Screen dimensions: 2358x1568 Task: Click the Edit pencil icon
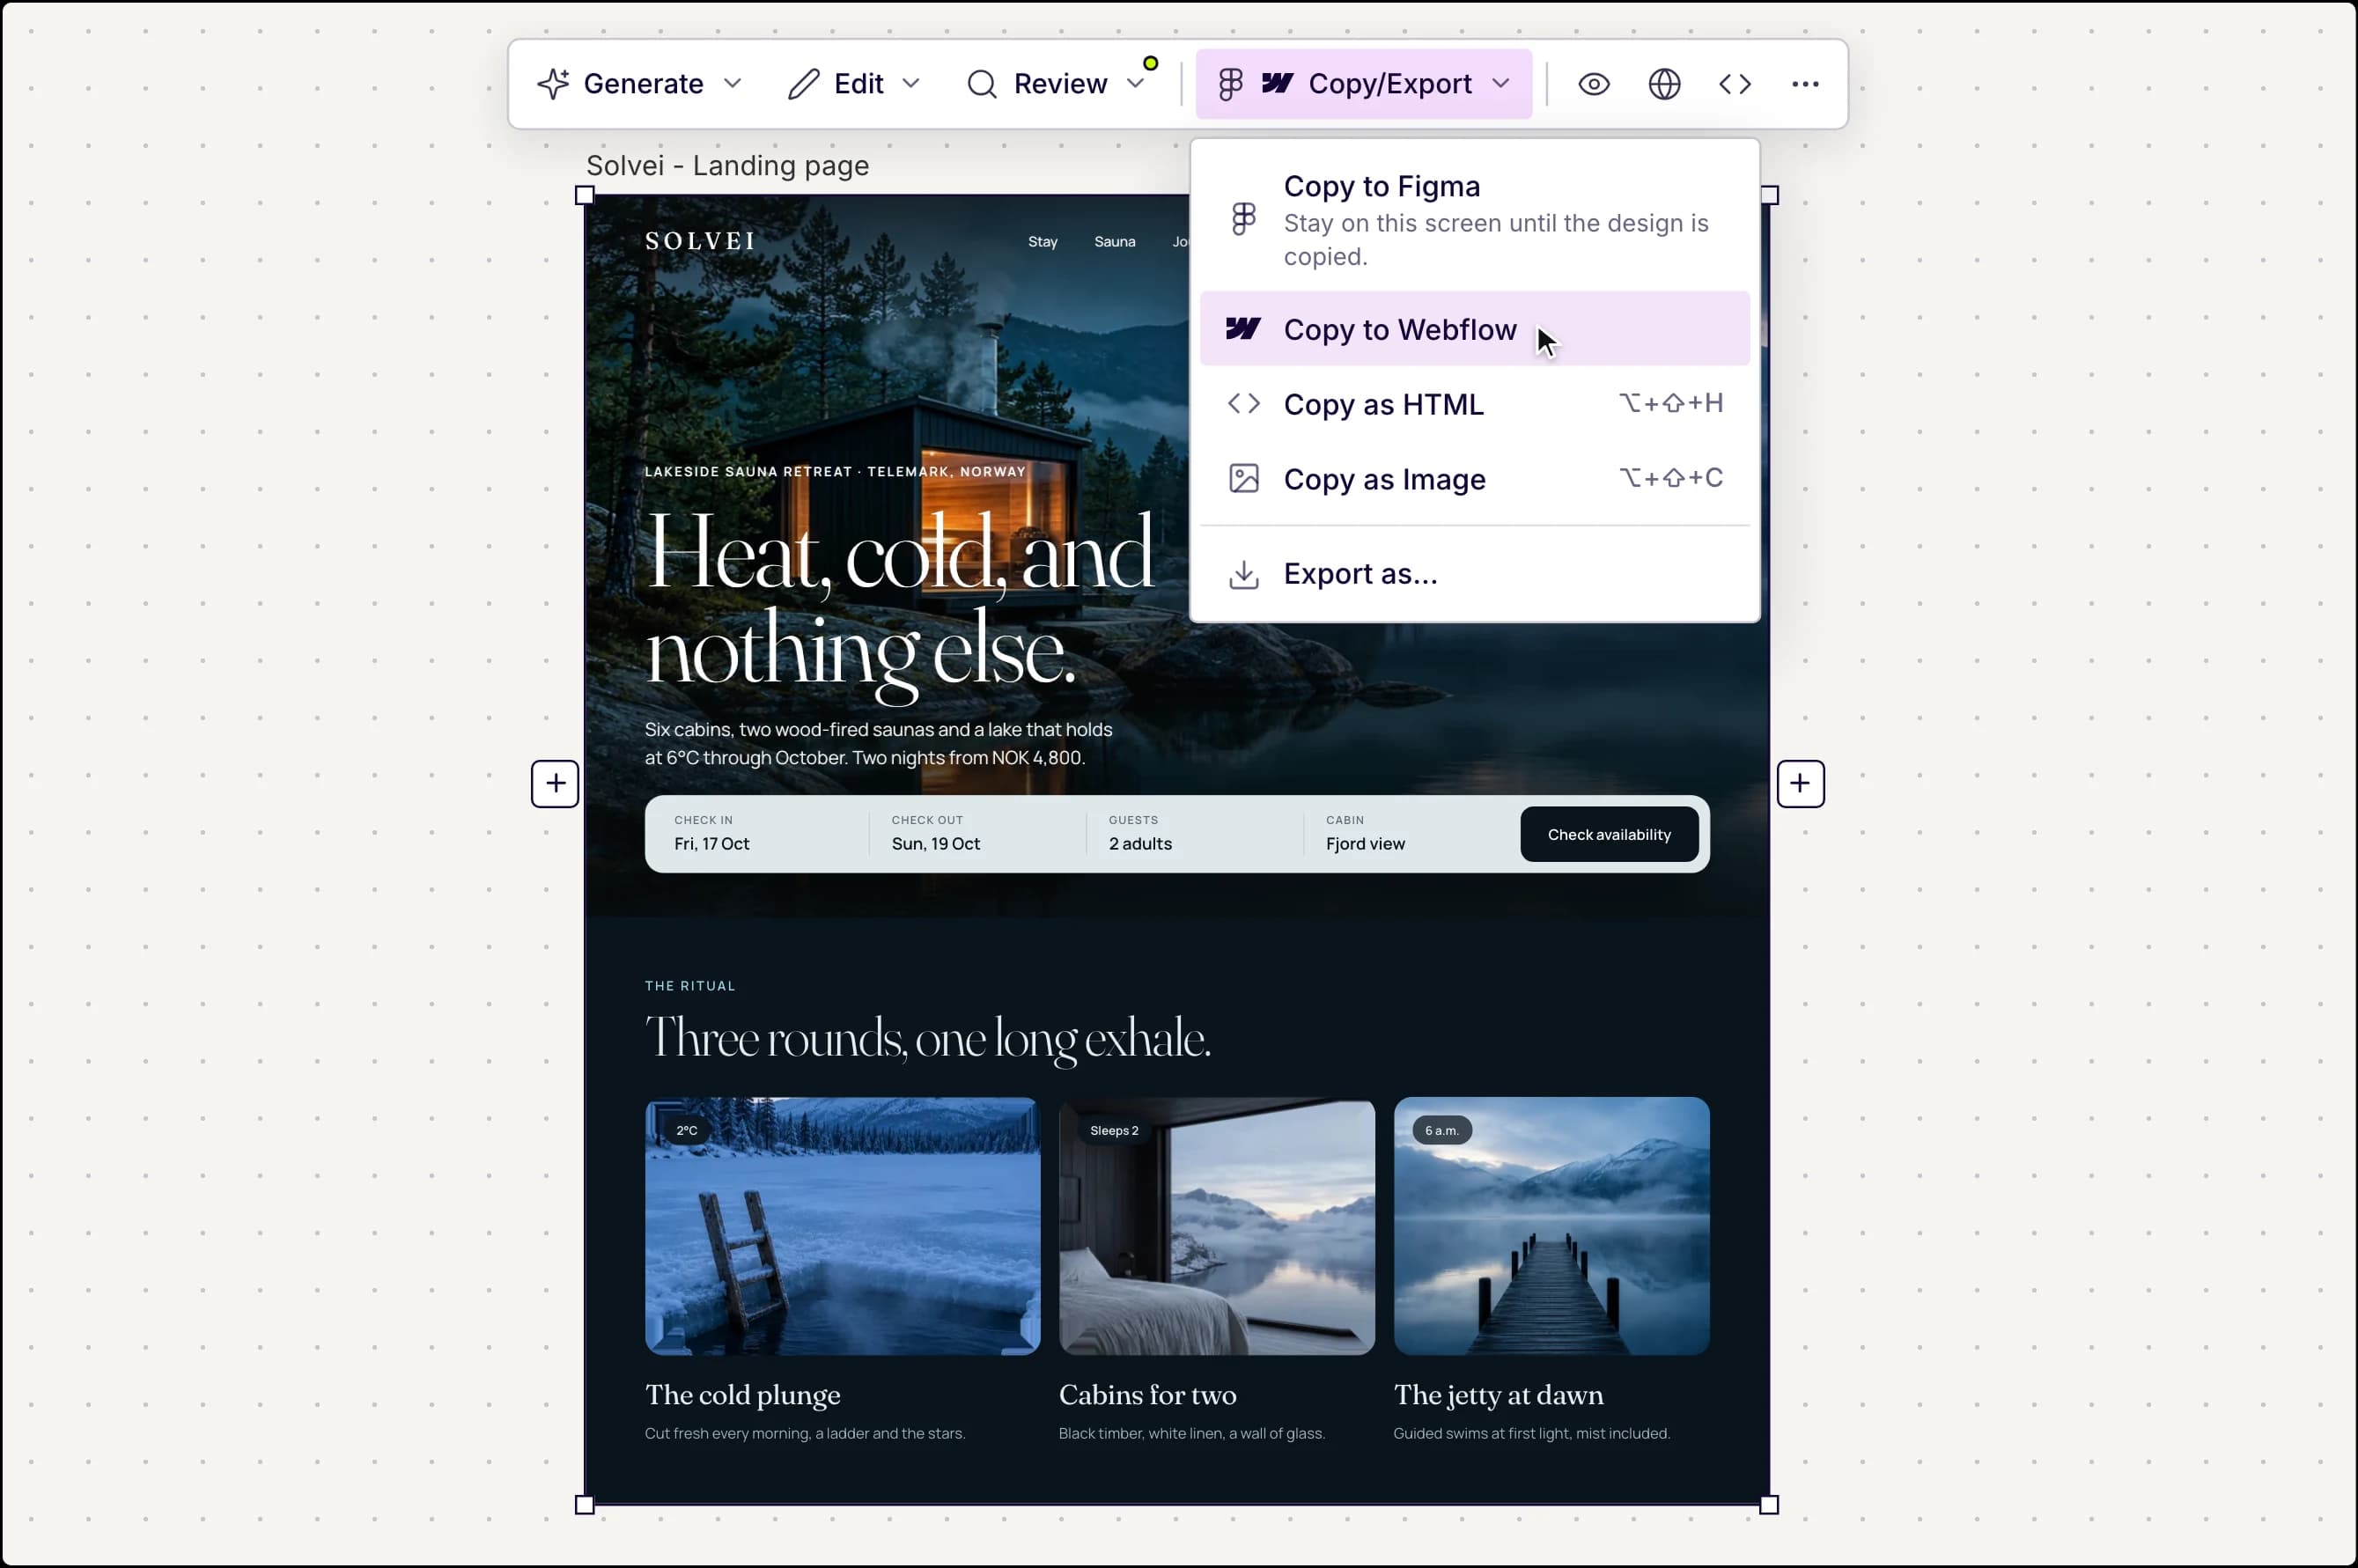803,84
